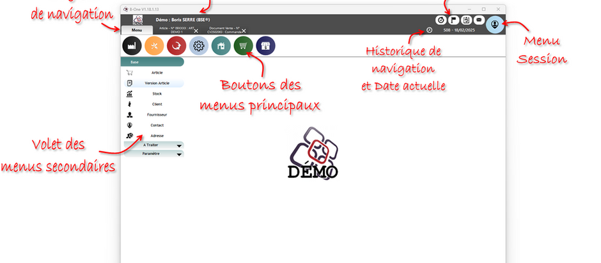Screen dimensions: 601x263
Task: Open Version Article in the side menu
Action: point(155,83)
